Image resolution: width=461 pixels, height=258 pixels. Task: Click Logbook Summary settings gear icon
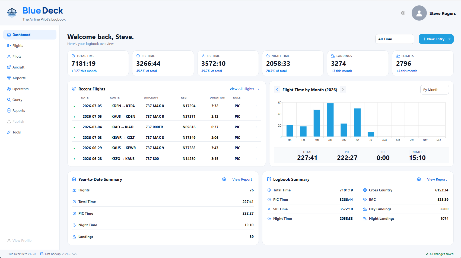[x=419, y=179]
